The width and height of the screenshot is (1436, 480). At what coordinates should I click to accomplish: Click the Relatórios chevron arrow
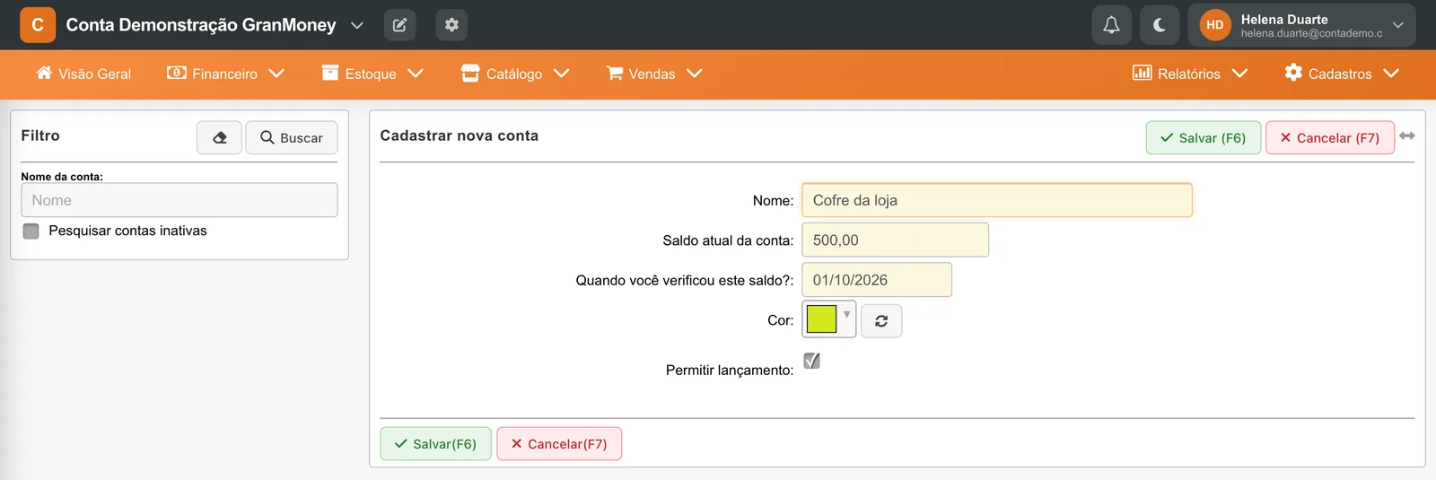pyautogui.click(x=1240, y=74)
